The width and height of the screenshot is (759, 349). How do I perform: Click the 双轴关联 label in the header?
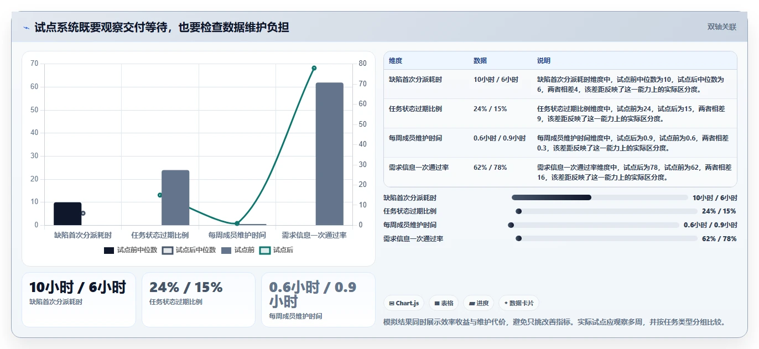tap(722, 27)
